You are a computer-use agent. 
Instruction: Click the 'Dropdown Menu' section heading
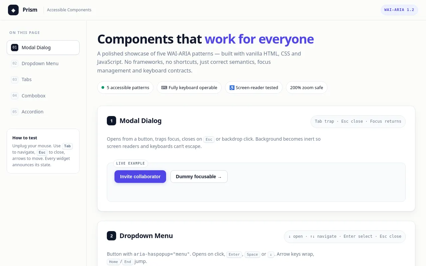[x=146, y=236]
